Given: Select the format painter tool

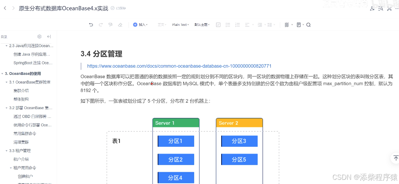Looking at the screenshot, I should [x=110, y=25].
